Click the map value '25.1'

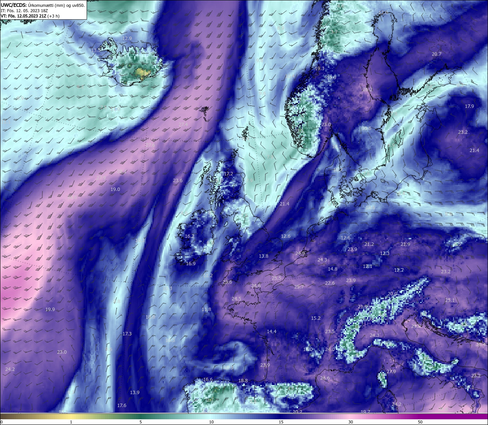(450, 300)
